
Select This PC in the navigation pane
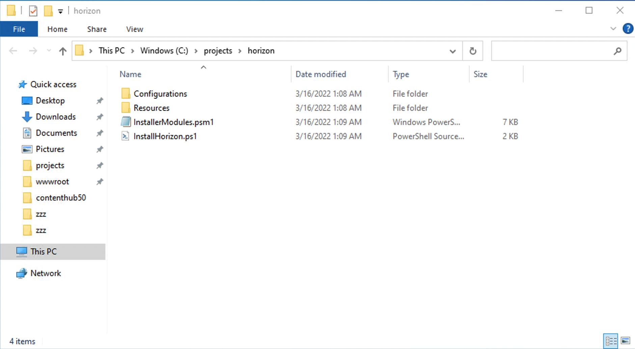click(x=44, y=252)
